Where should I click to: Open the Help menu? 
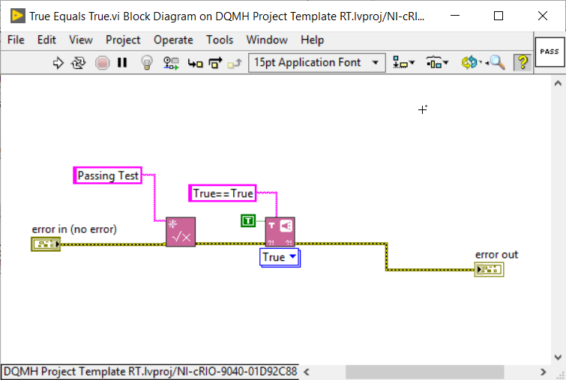point(313,40)
